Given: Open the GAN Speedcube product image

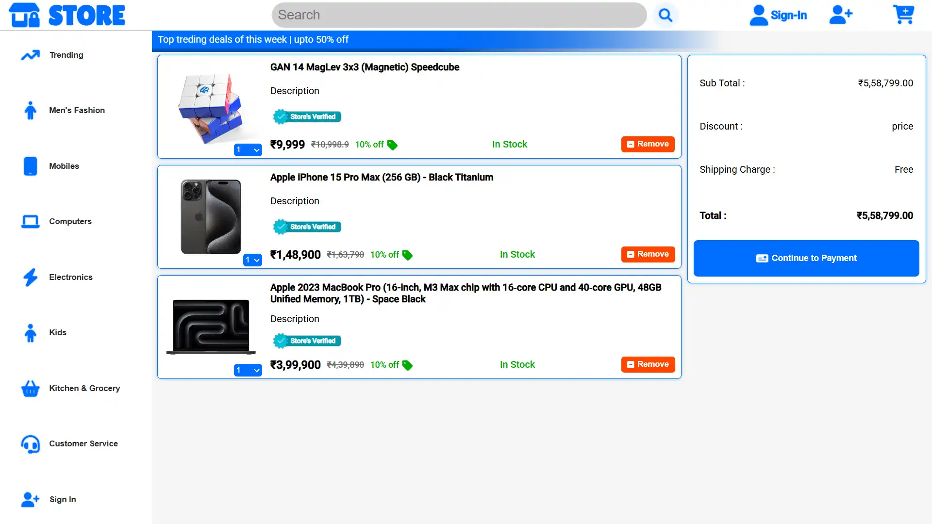Looking at the screenshot, I should pyautogui.click(x=211, y=109).
